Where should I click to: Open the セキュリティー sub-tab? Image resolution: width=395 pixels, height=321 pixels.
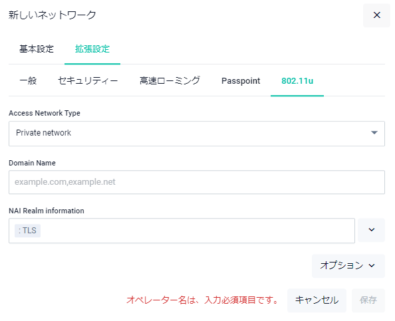[x=88, y=81]
